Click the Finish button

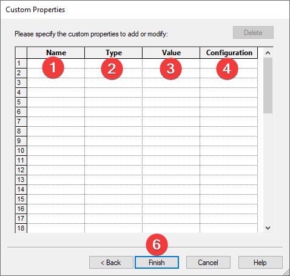[x=157, y=263]
